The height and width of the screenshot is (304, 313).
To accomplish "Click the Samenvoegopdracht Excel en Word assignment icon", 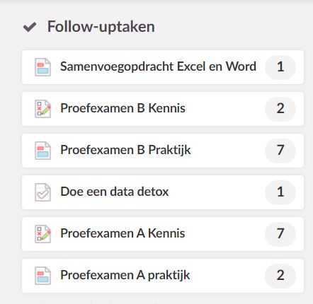I will (x=42, y=67).
